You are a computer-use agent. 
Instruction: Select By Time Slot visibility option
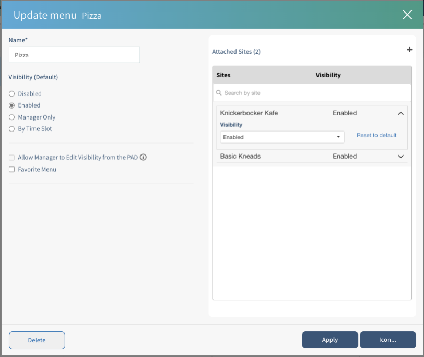tap(12, 129)
